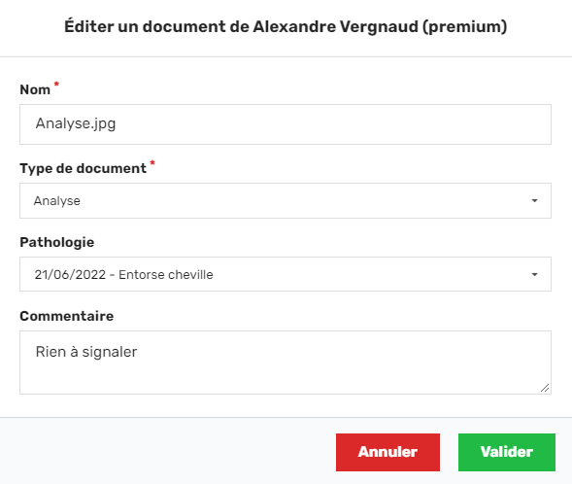Click the Pathologie label
This screenshot has width=572, height=484.
pyautogui.click(x=57, y=242)
